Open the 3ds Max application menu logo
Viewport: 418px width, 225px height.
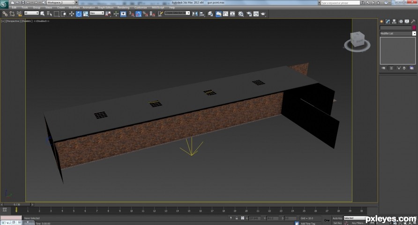[4, 4]
